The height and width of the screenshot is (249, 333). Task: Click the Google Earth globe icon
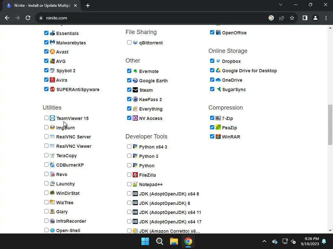click(135, 80)
